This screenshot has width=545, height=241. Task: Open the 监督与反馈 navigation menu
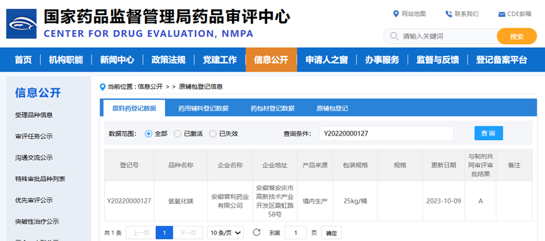point(438,60)
